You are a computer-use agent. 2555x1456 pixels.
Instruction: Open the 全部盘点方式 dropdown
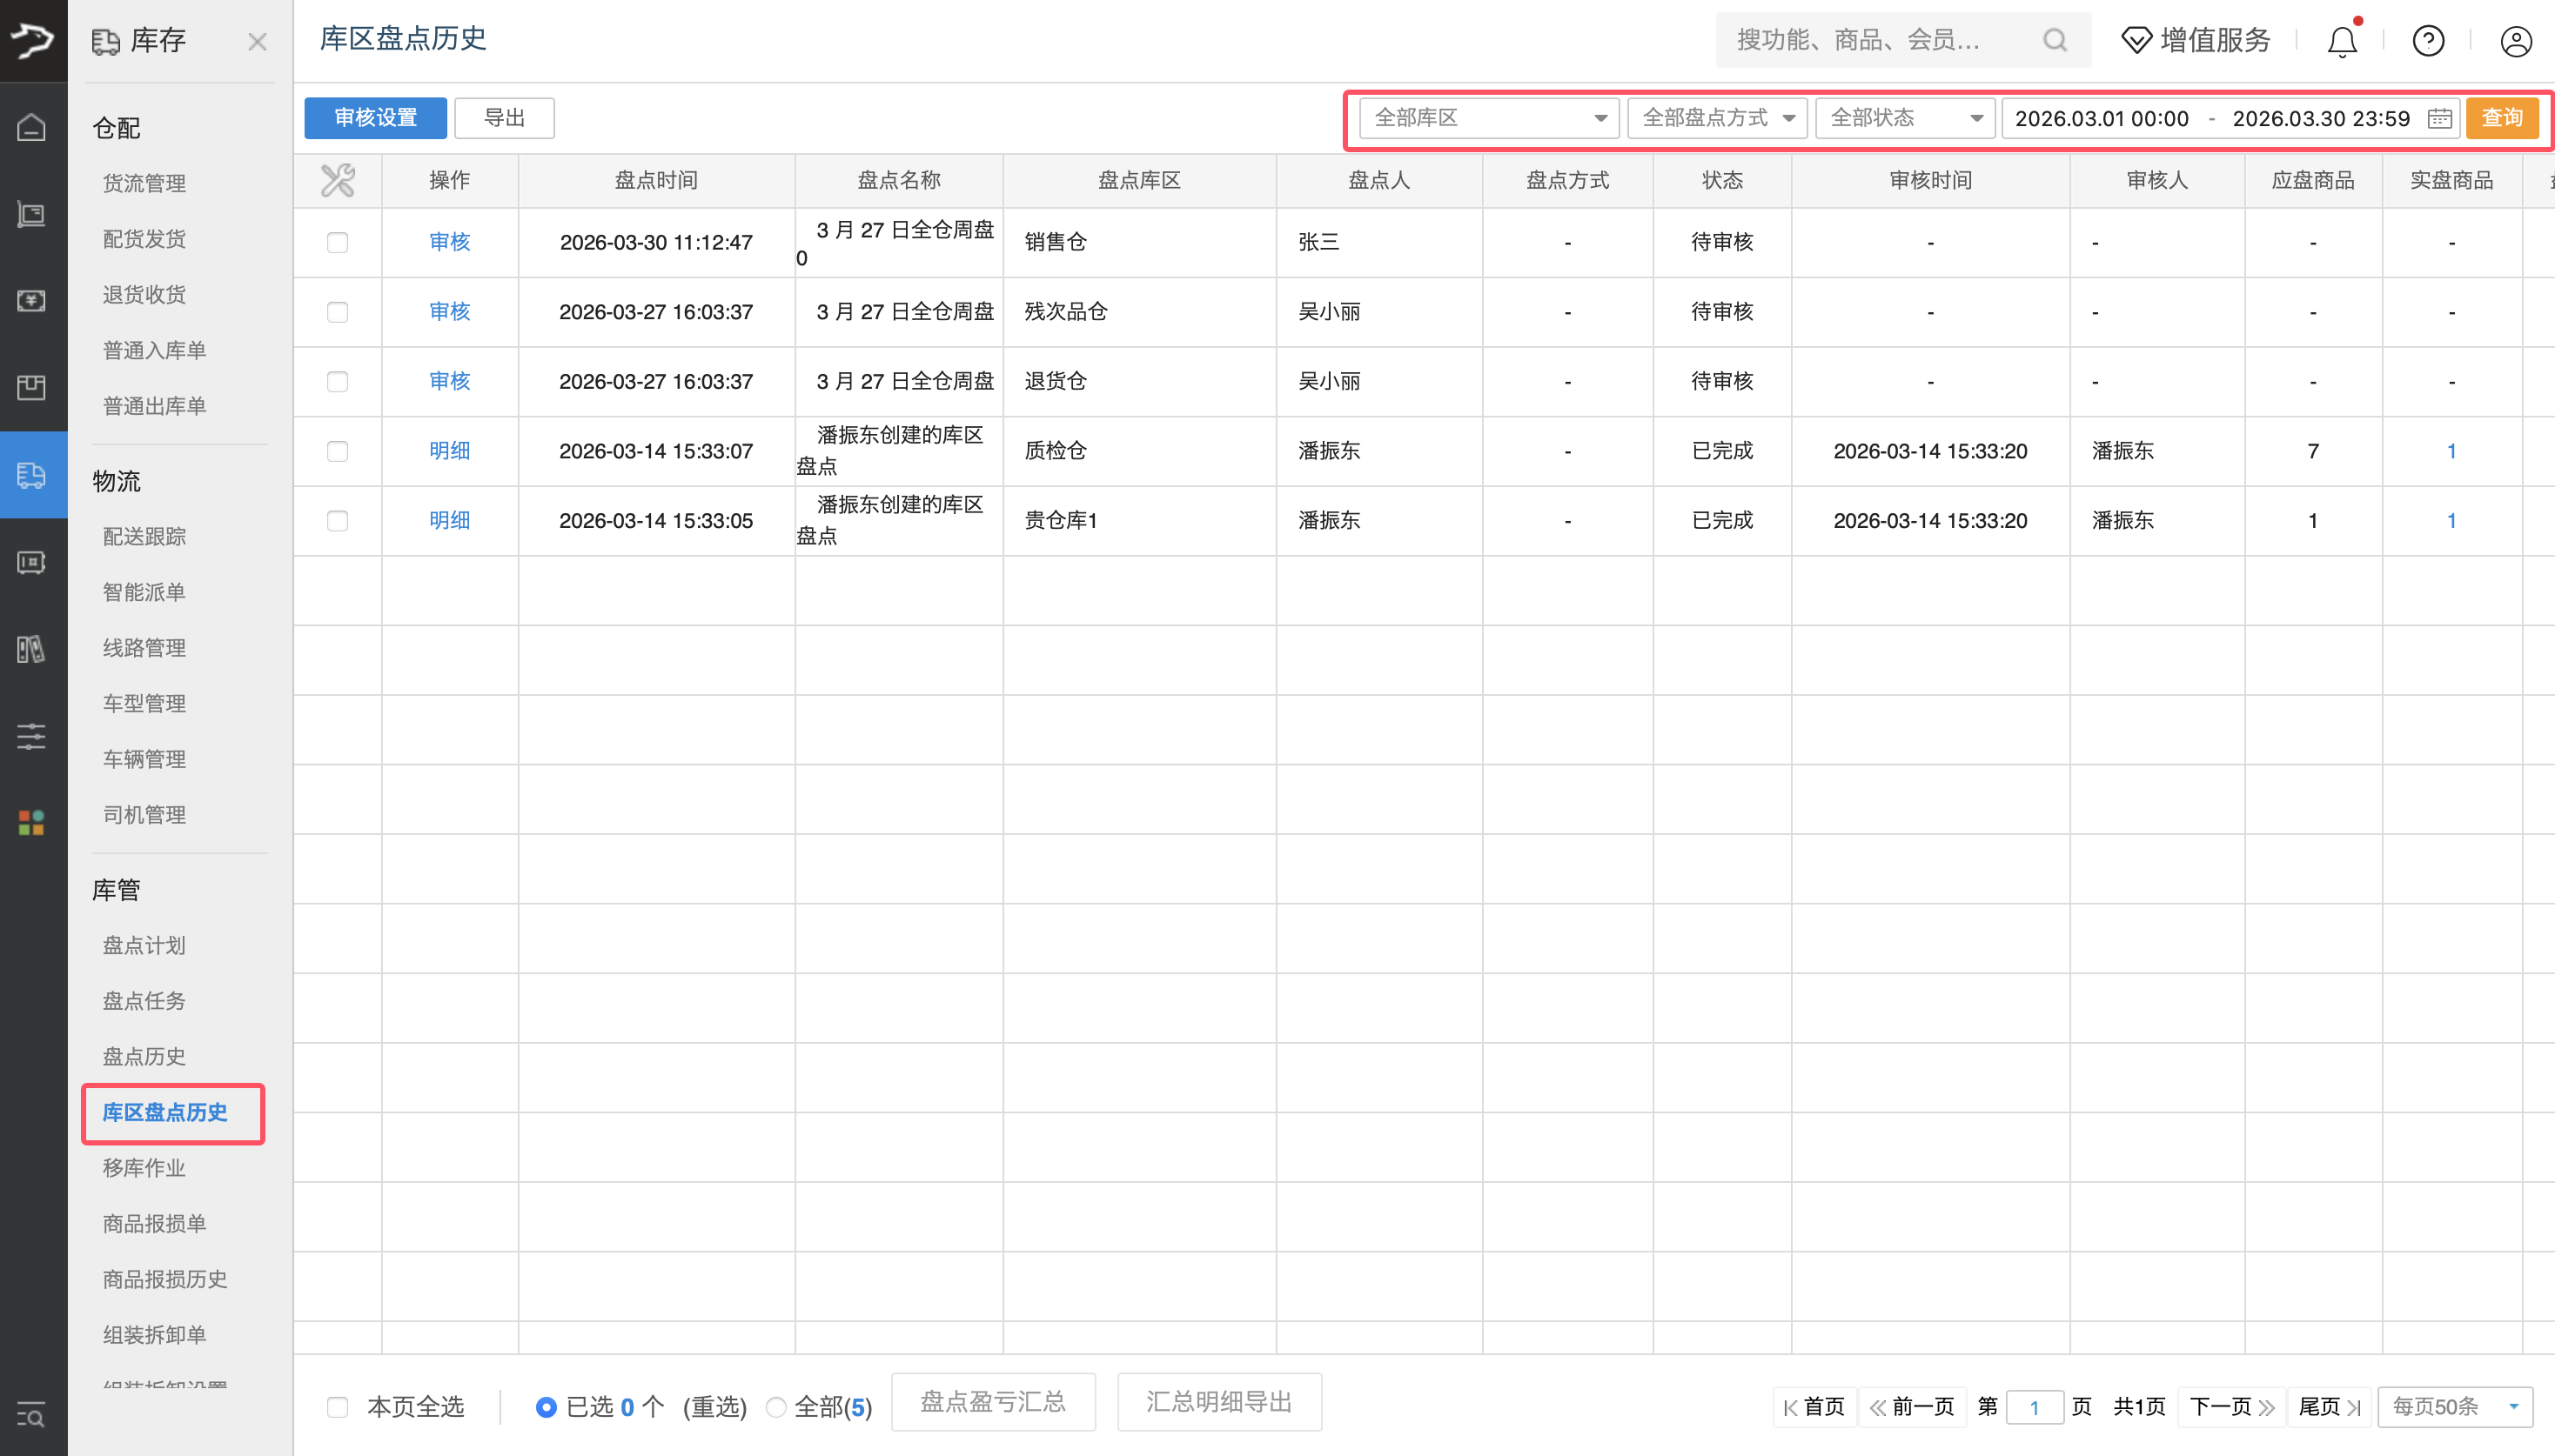[x=1717, y=118]
